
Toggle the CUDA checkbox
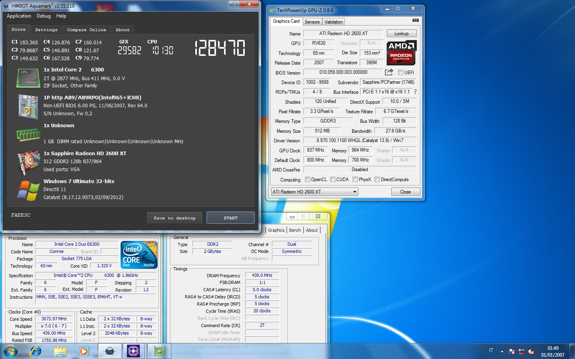(333, 179)
